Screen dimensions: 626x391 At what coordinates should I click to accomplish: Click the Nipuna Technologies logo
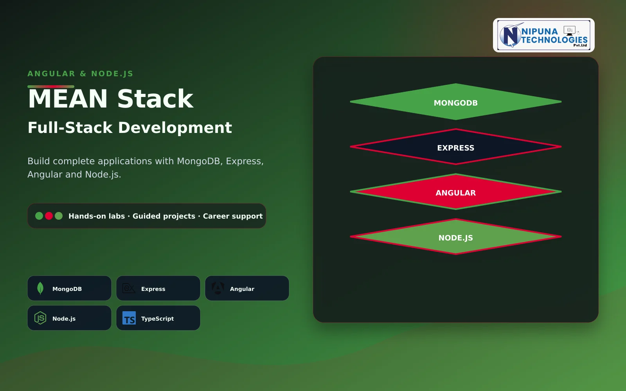pos(543,35)
